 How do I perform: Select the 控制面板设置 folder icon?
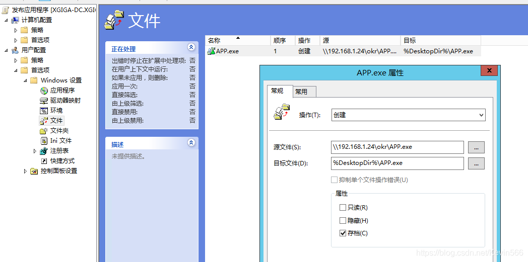(x=34, y=171)
